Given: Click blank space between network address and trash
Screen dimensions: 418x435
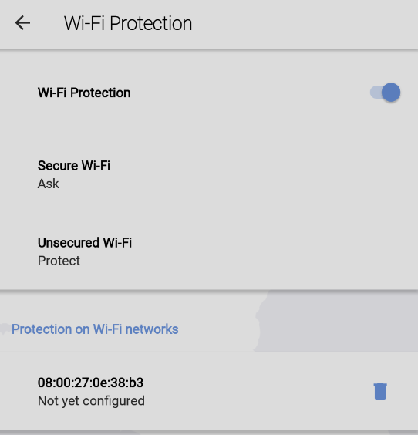Looking at the screenshot, I should (x=258, y=391).
